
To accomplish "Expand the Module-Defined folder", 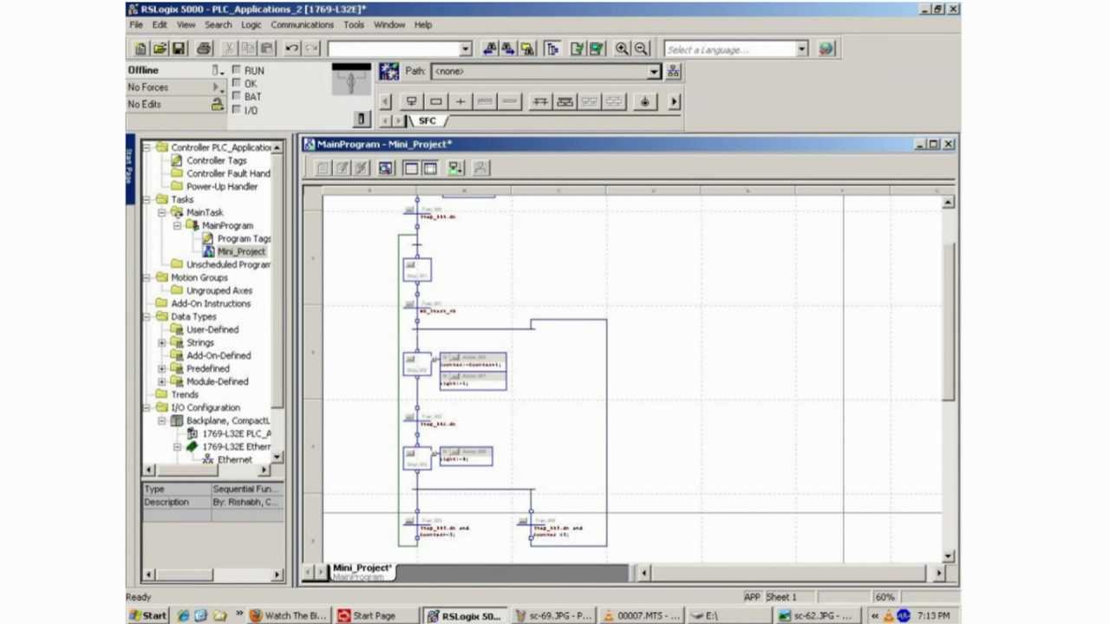I will (161, 381).
